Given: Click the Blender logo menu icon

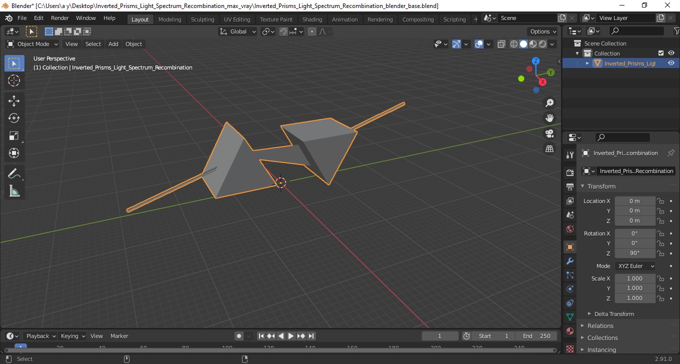Looking at the screenshot, I should click(x=8, y=18).
